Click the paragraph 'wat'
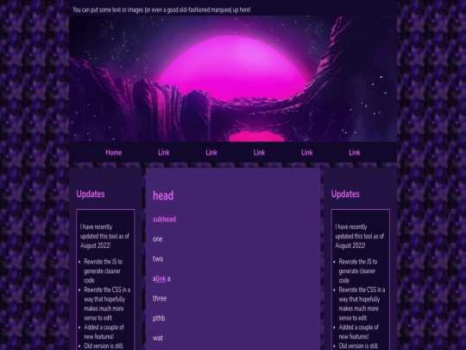Screen dimensions: 466x350 [x=158, y=338]
